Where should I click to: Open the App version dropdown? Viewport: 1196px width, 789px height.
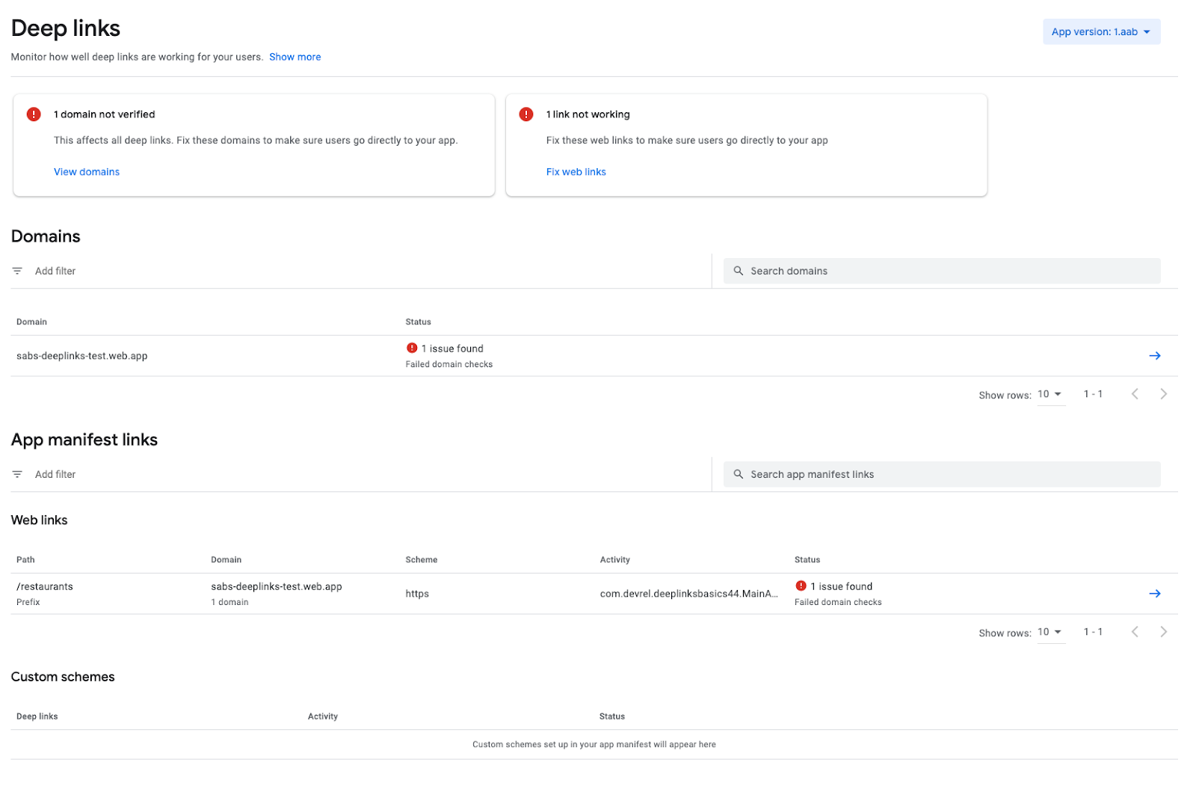(x=1100, y=31)
